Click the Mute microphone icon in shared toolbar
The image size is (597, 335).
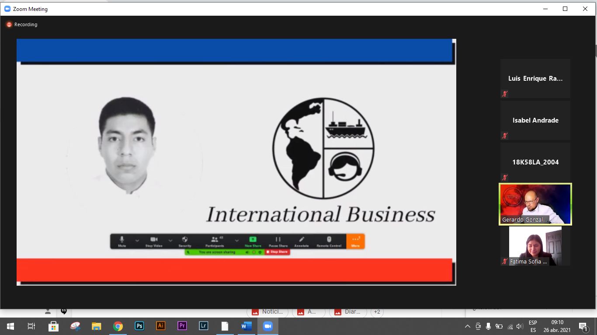pyautogui.click(x=122, y=239)
